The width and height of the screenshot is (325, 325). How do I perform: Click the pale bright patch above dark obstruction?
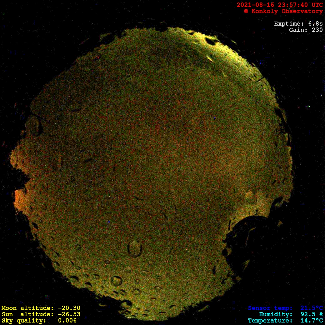pyautogui.click(x=250, y=197)
